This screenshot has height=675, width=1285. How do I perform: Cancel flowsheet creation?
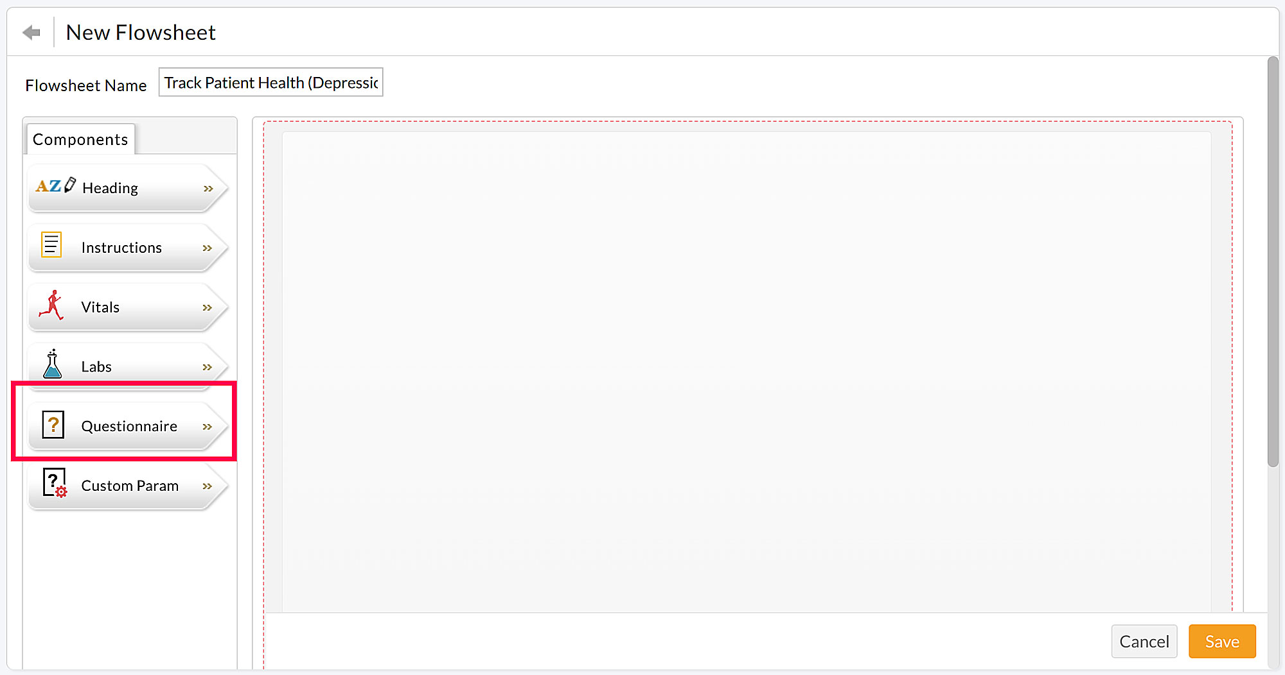coord(1144,641)
